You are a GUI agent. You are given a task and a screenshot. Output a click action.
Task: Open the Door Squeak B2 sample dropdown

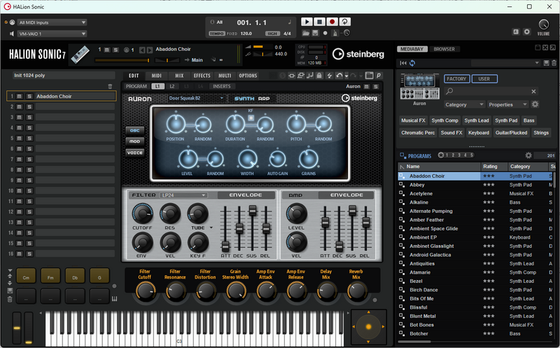(196, 98)
